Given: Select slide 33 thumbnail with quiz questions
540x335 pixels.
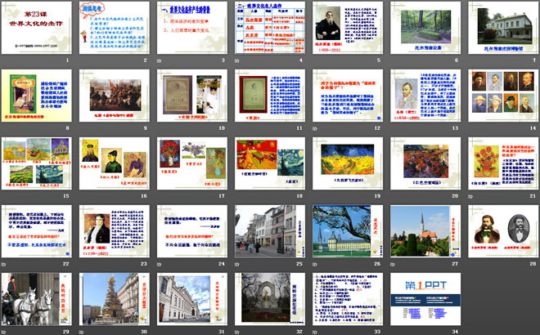Looking at the screenshot, I should tap(349, 299).
